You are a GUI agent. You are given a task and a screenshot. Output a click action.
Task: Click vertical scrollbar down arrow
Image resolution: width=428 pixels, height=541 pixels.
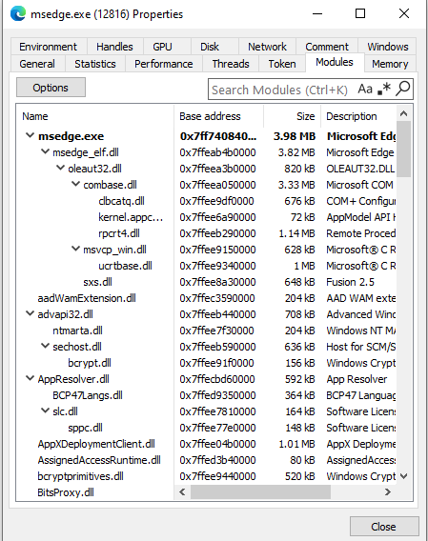(404, 476)
